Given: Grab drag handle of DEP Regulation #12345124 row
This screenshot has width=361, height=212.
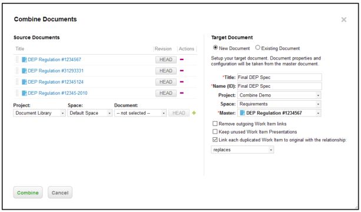Looking at the screenshot, I should point(17,82).
